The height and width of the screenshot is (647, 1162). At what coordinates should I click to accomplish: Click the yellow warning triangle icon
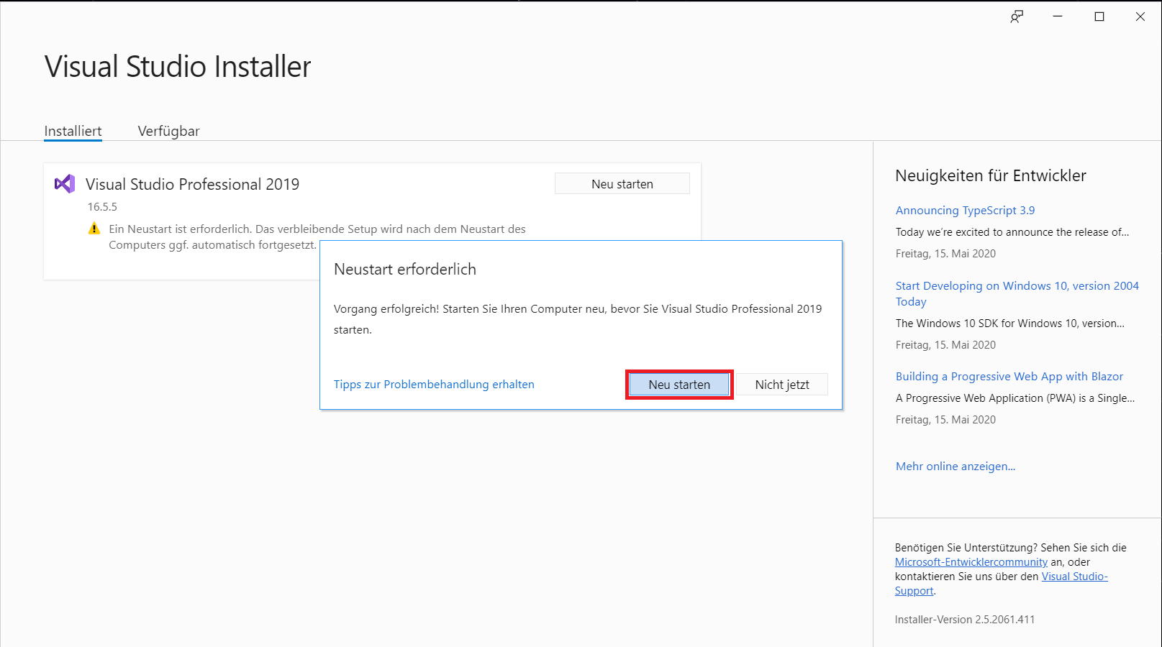pos(94,229)
